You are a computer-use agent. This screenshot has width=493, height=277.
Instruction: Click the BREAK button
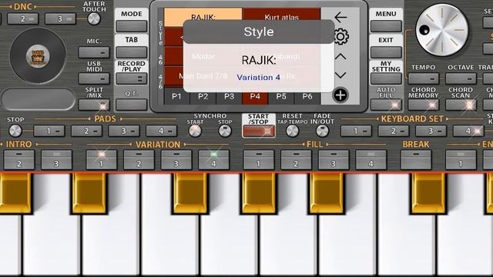[x=416, y=160]
